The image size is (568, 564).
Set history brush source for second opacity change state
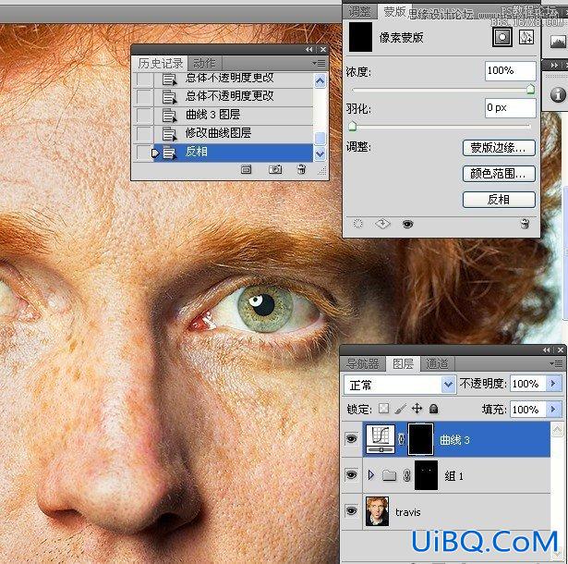[144, 97]
